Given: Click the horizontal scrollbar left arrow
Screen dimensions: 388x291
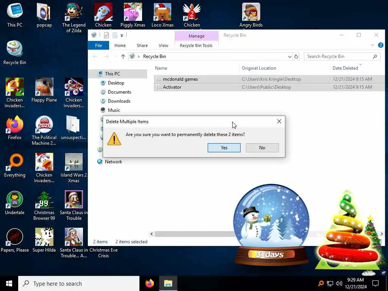Looking at the screenshot, I should [x=152, y=234].
